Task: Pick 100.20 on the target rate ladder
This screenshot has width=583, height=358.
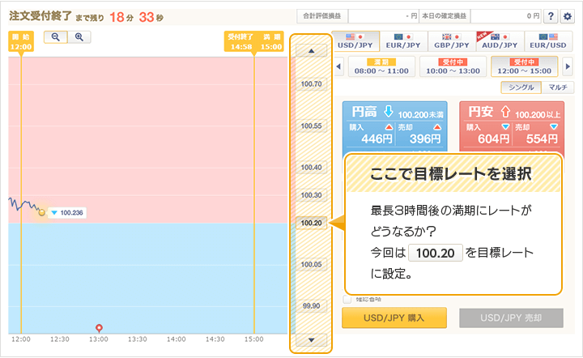Action: [x=311, y=223]
